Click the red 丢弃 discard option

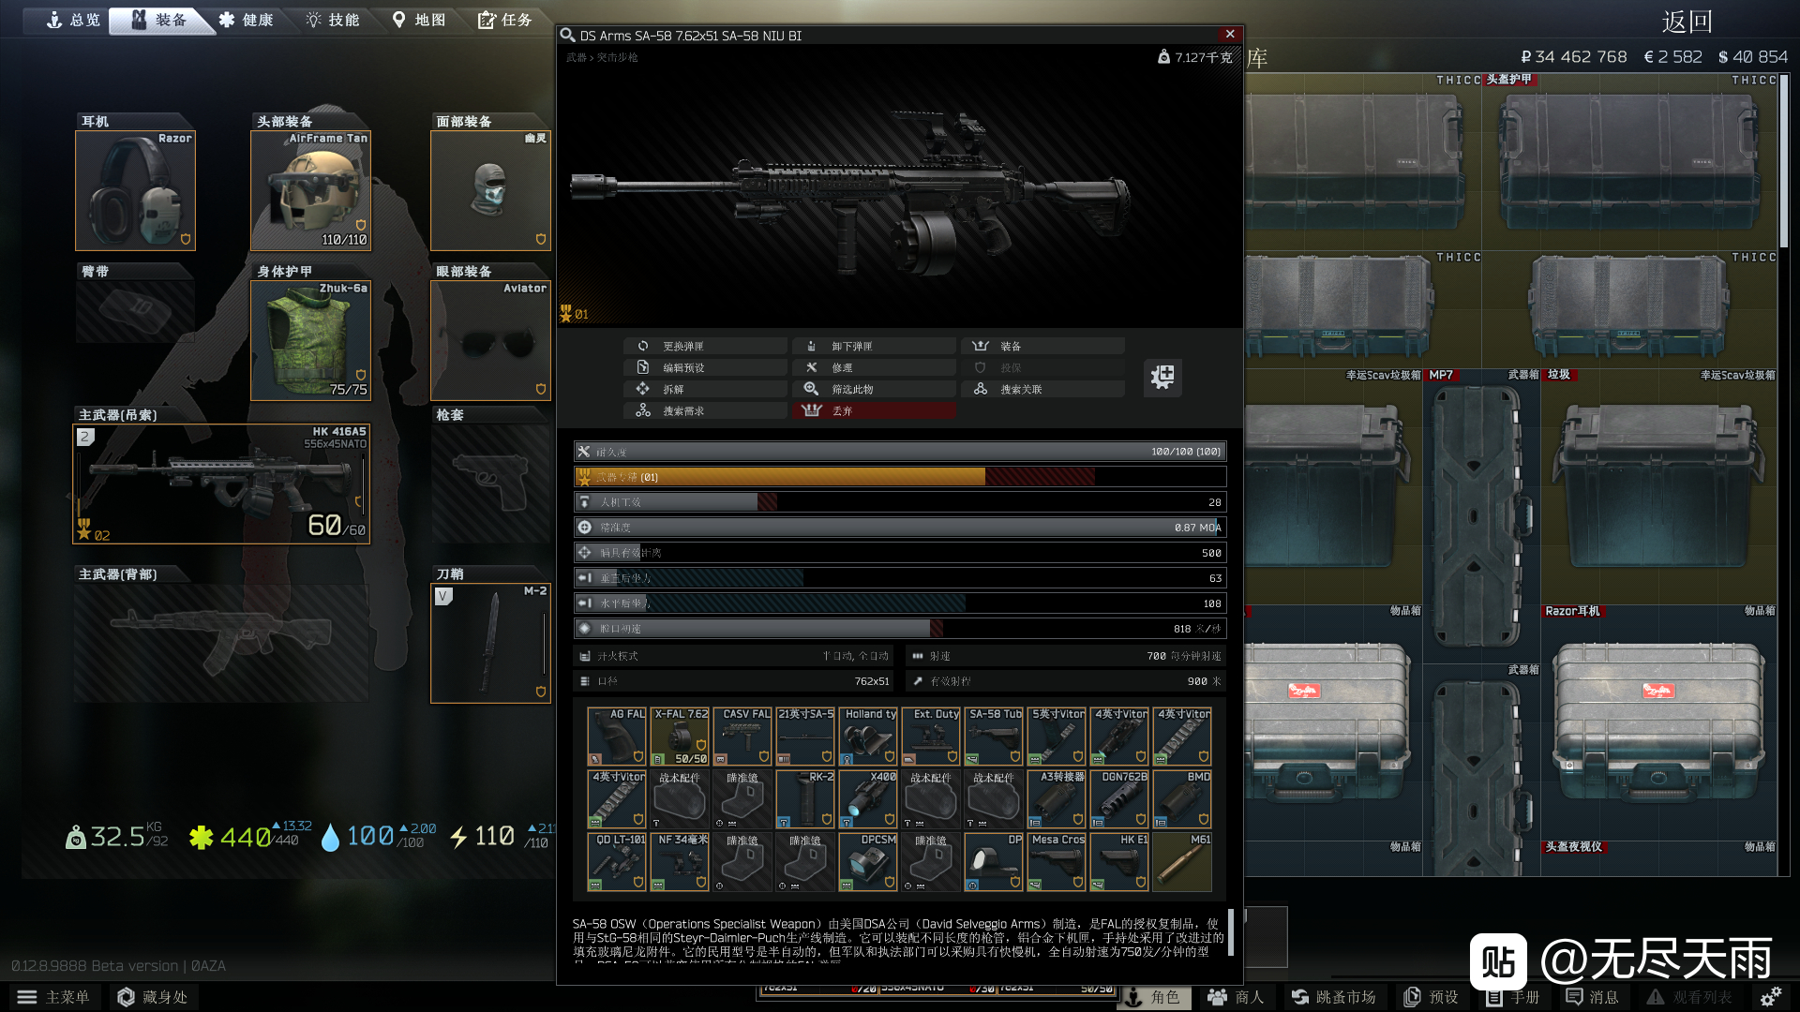click(x=874, y=410)
